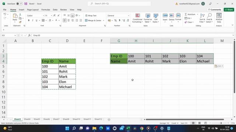Click the green Share button
The height and width of the screenshot is (132, 236).
tap(229, 10)
